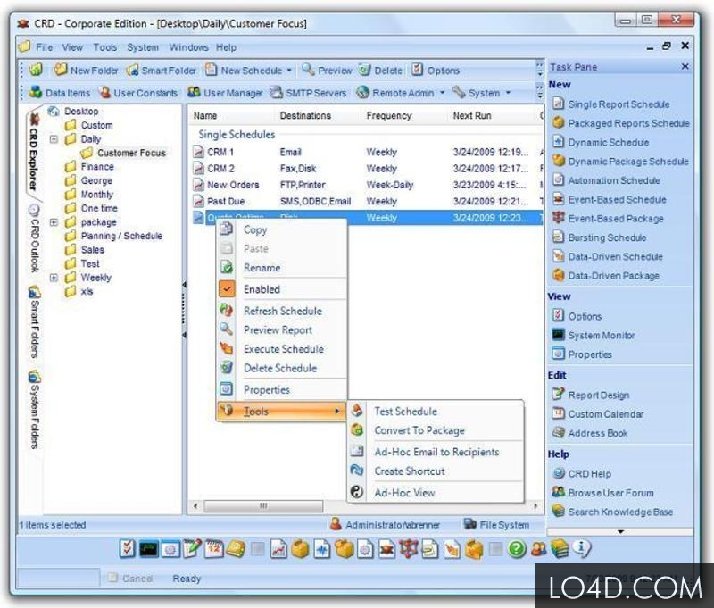Open the System toolbar dropdown arrow
Image resolution: width=714 pixels, height=608 pixels.
click(508, 93)
